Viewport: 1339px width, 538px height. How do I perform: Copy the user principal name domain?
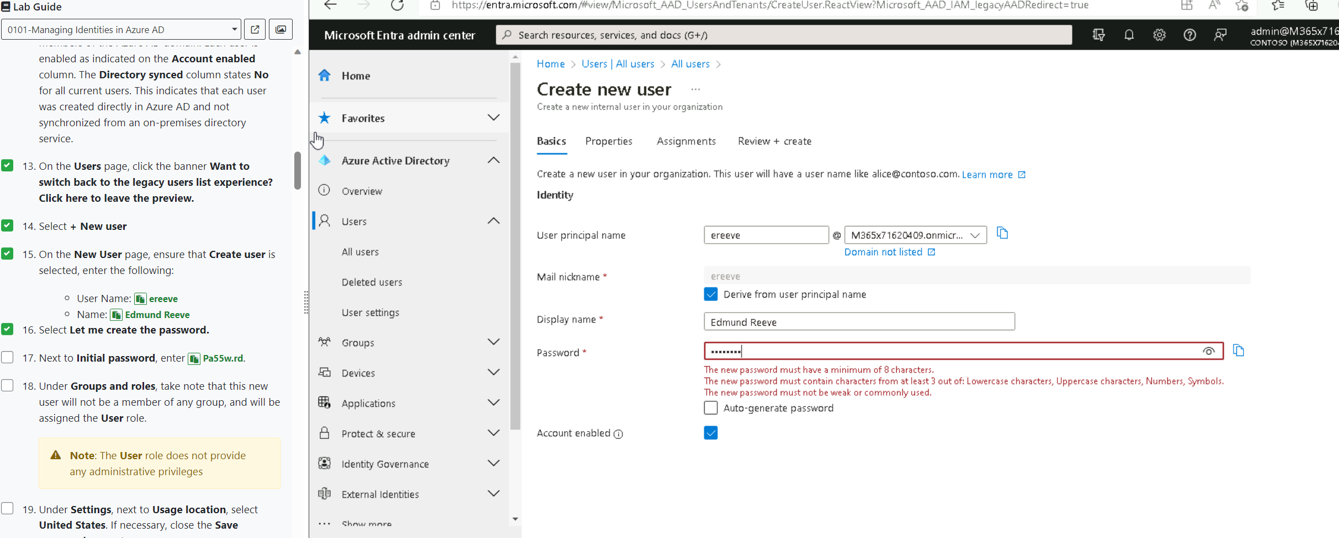(x=1002, y=233)
